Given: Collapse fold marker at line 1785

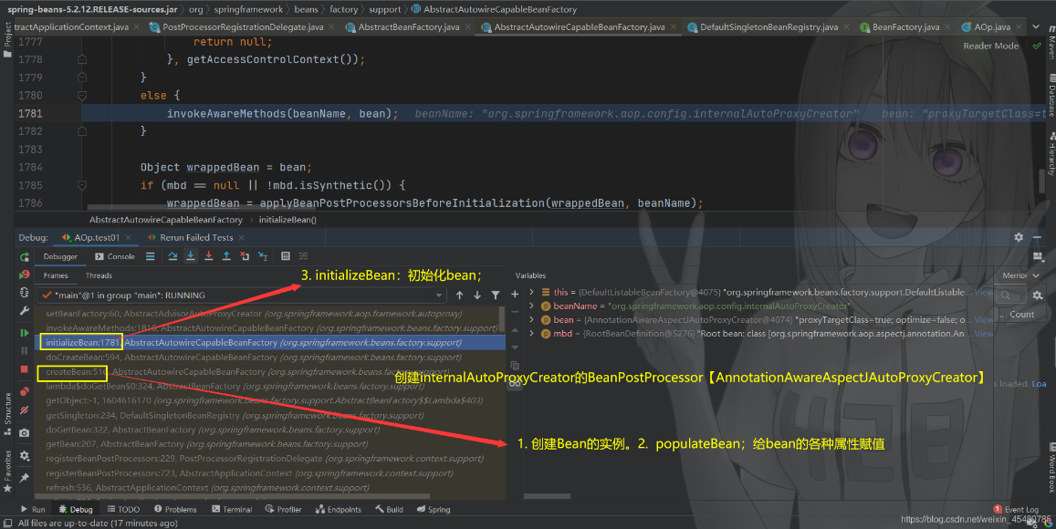Looking at the screenshot, I should (x=82, y=185).
